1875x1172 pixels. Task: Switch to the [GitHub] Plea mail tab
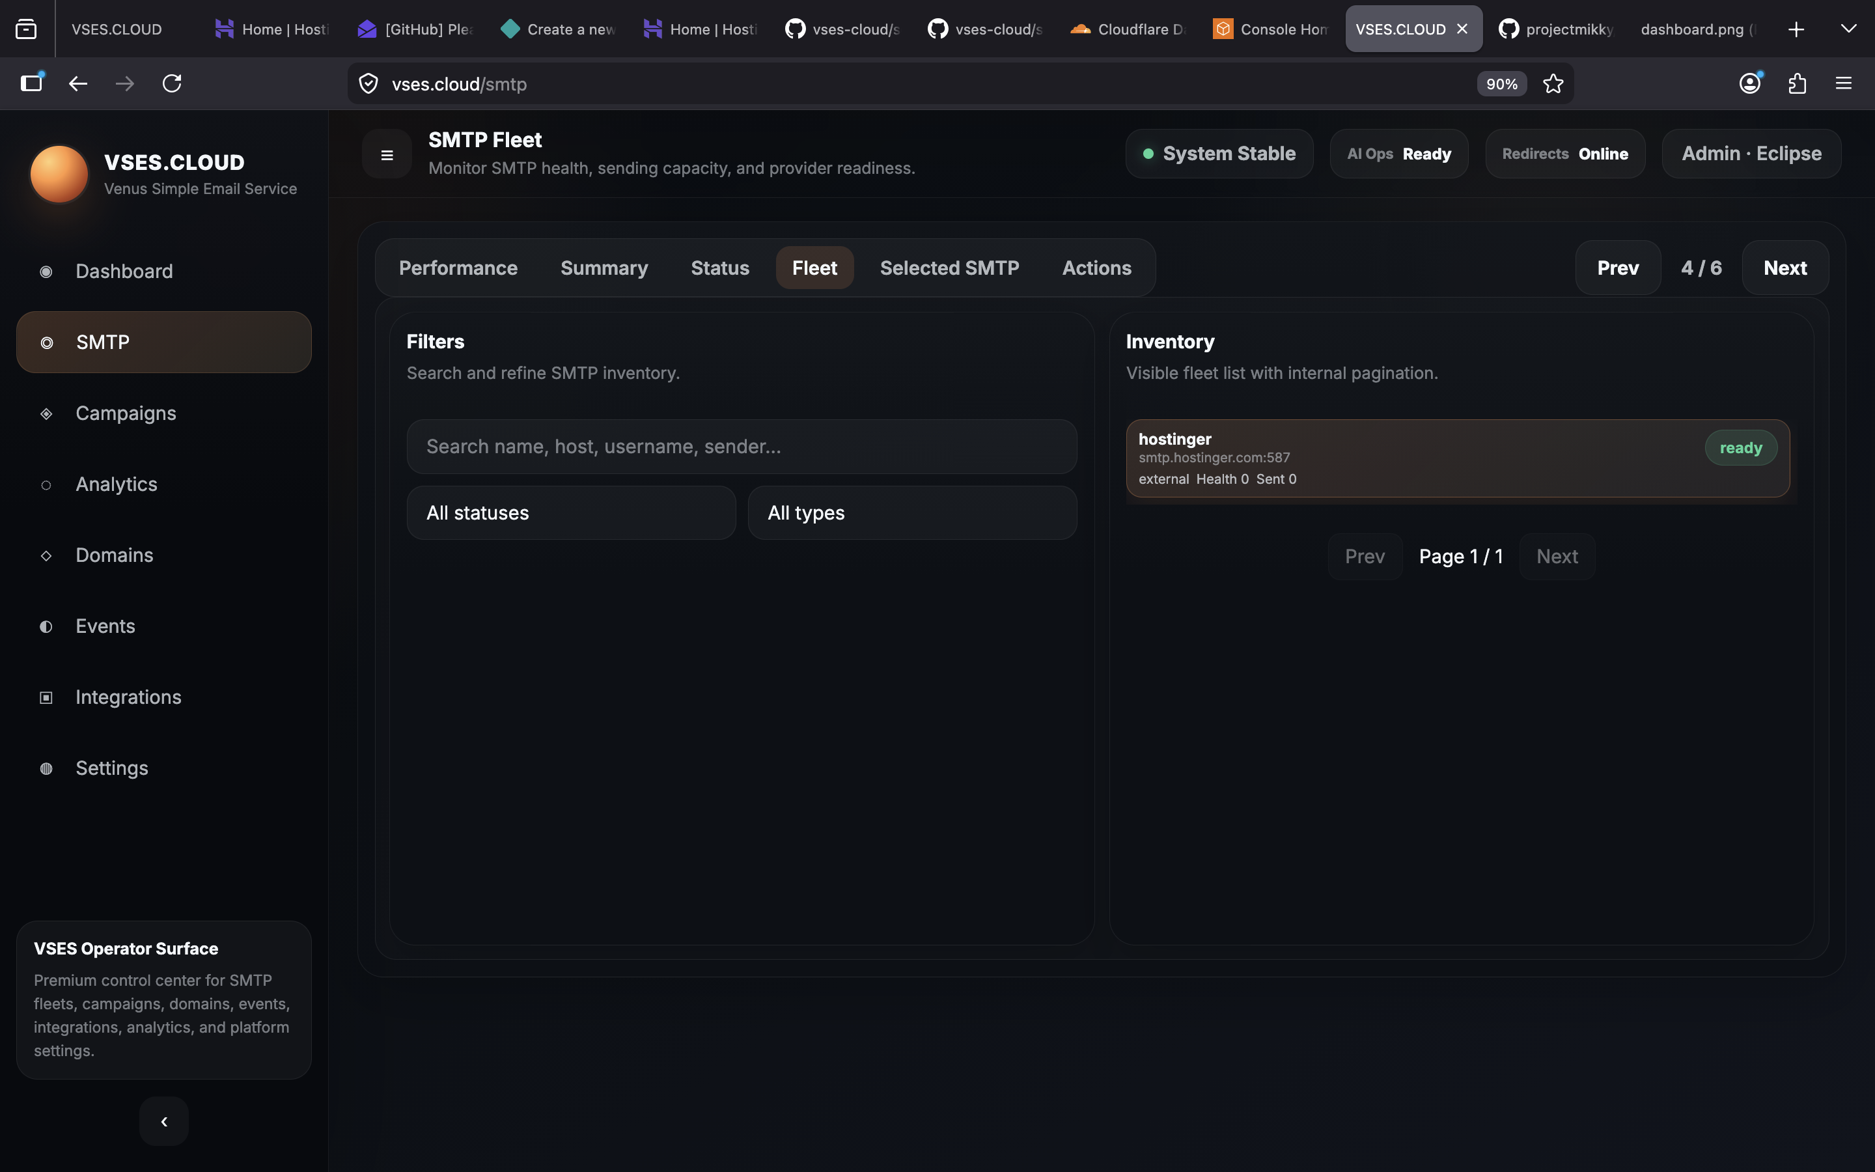(415, 29)
